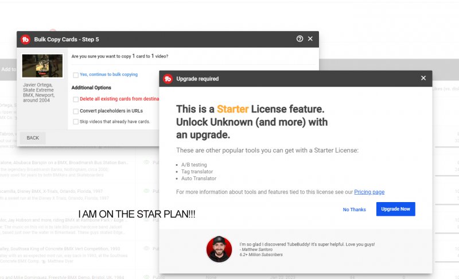Viewport: 459px width, 279px height.
Task: Click visibility eye icon beside Southsea King of Concrete video
Action: (x=147, y=249)
